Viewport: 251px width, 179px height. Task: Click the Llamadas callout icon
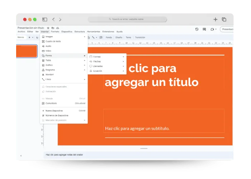(91, 66)
